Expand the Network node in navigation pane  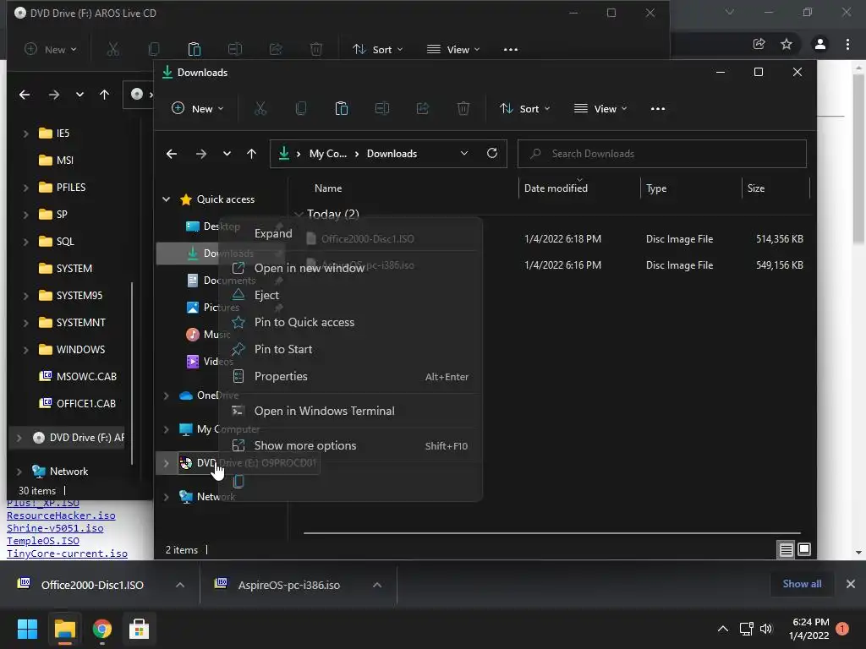pyautogui.click(x=167, y=497)
